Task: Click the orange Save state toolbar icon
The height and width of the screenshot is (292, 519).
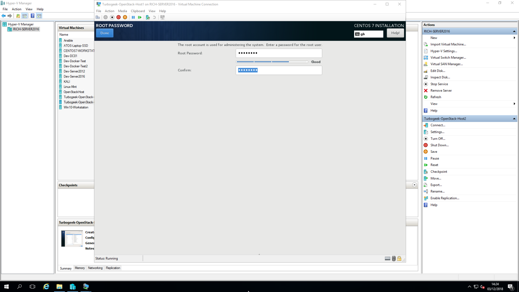Action: point(125,17)
